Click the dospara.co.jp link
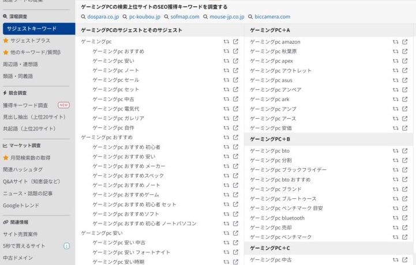The width and height of the screenshot is (416, 265). [103, 17]
